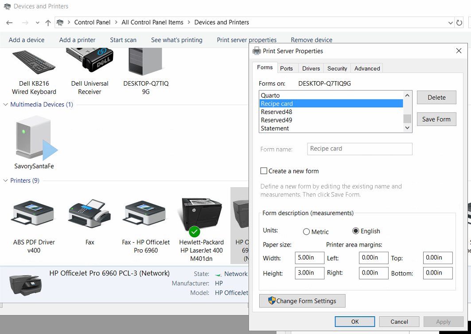The height and width of the screenshot is (334, 471).
Task: Click Remove device in the toolbar
Action: click(311, 40)
